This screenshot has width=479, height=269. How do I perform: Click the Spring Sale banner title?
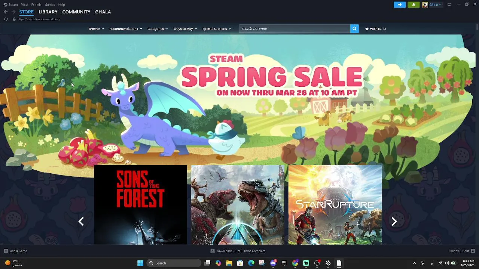272,76
